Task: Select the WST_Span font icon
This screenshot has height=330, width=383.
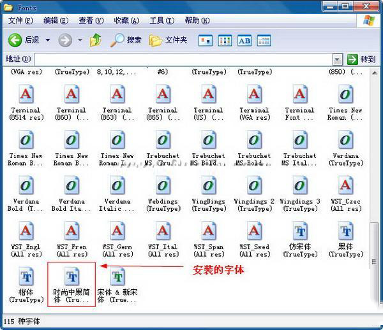Action: (209, 231)
